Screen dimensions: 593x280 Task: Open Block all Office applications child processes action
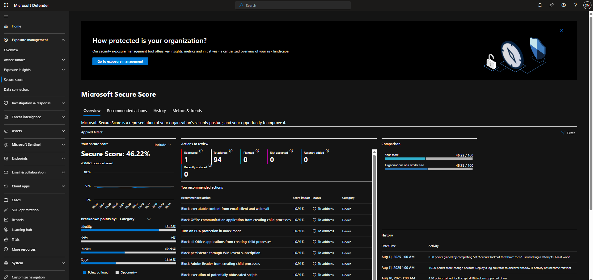[x=226, y=242]
